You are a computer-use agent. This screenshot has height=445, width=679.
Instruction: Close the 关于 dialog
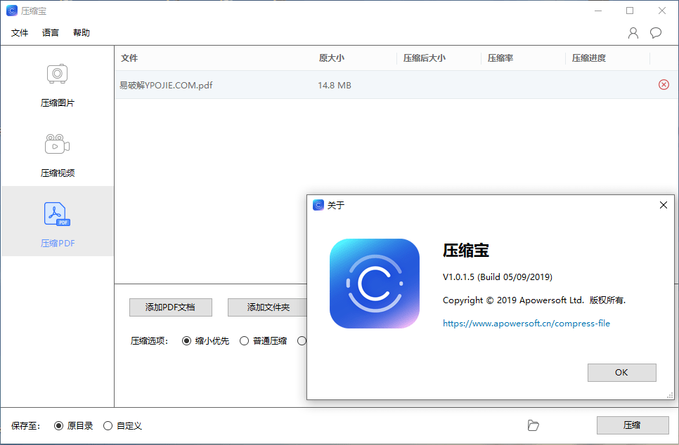[x=663, y=205]
